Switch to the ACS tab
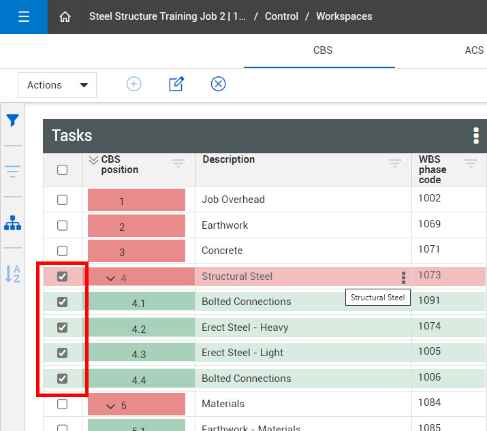This screenshot has height=431, width=487. pyautogui.click(x=473, y=50)
